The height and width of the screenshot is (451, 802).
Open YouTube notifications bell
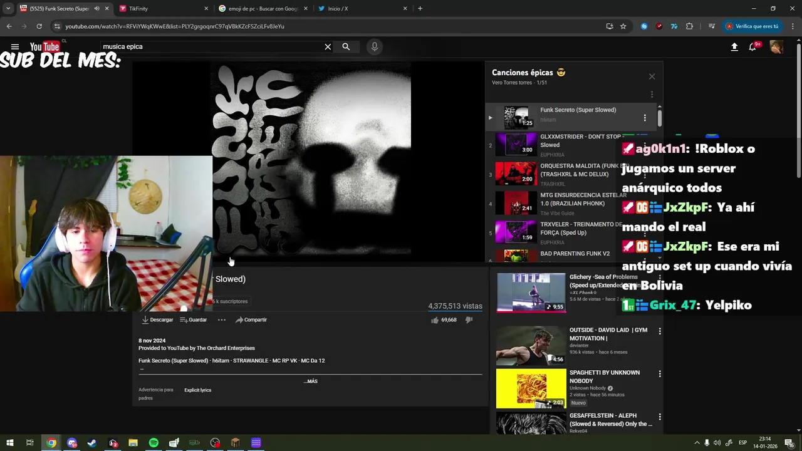click(x=753, y=47)
